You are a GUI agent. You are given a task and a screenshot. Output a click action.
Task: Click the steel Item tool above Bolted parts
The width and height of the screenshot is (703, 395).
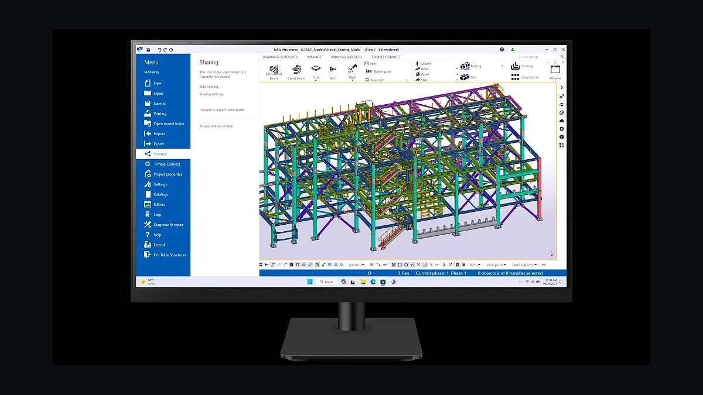click(370, 63)
